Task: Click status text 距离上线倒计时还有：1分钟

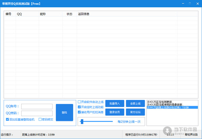Action: [x=38, y=135]
